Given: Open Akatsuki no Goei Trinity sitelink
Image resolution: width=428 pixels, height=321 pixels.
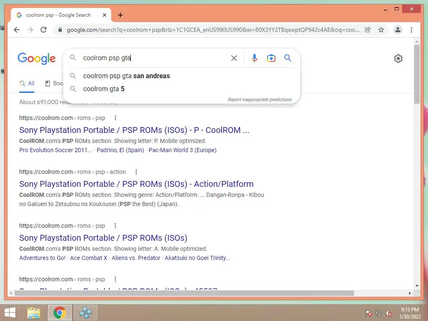Looking at the screenshot, I should pyautogui.click(x=197, y=258).
